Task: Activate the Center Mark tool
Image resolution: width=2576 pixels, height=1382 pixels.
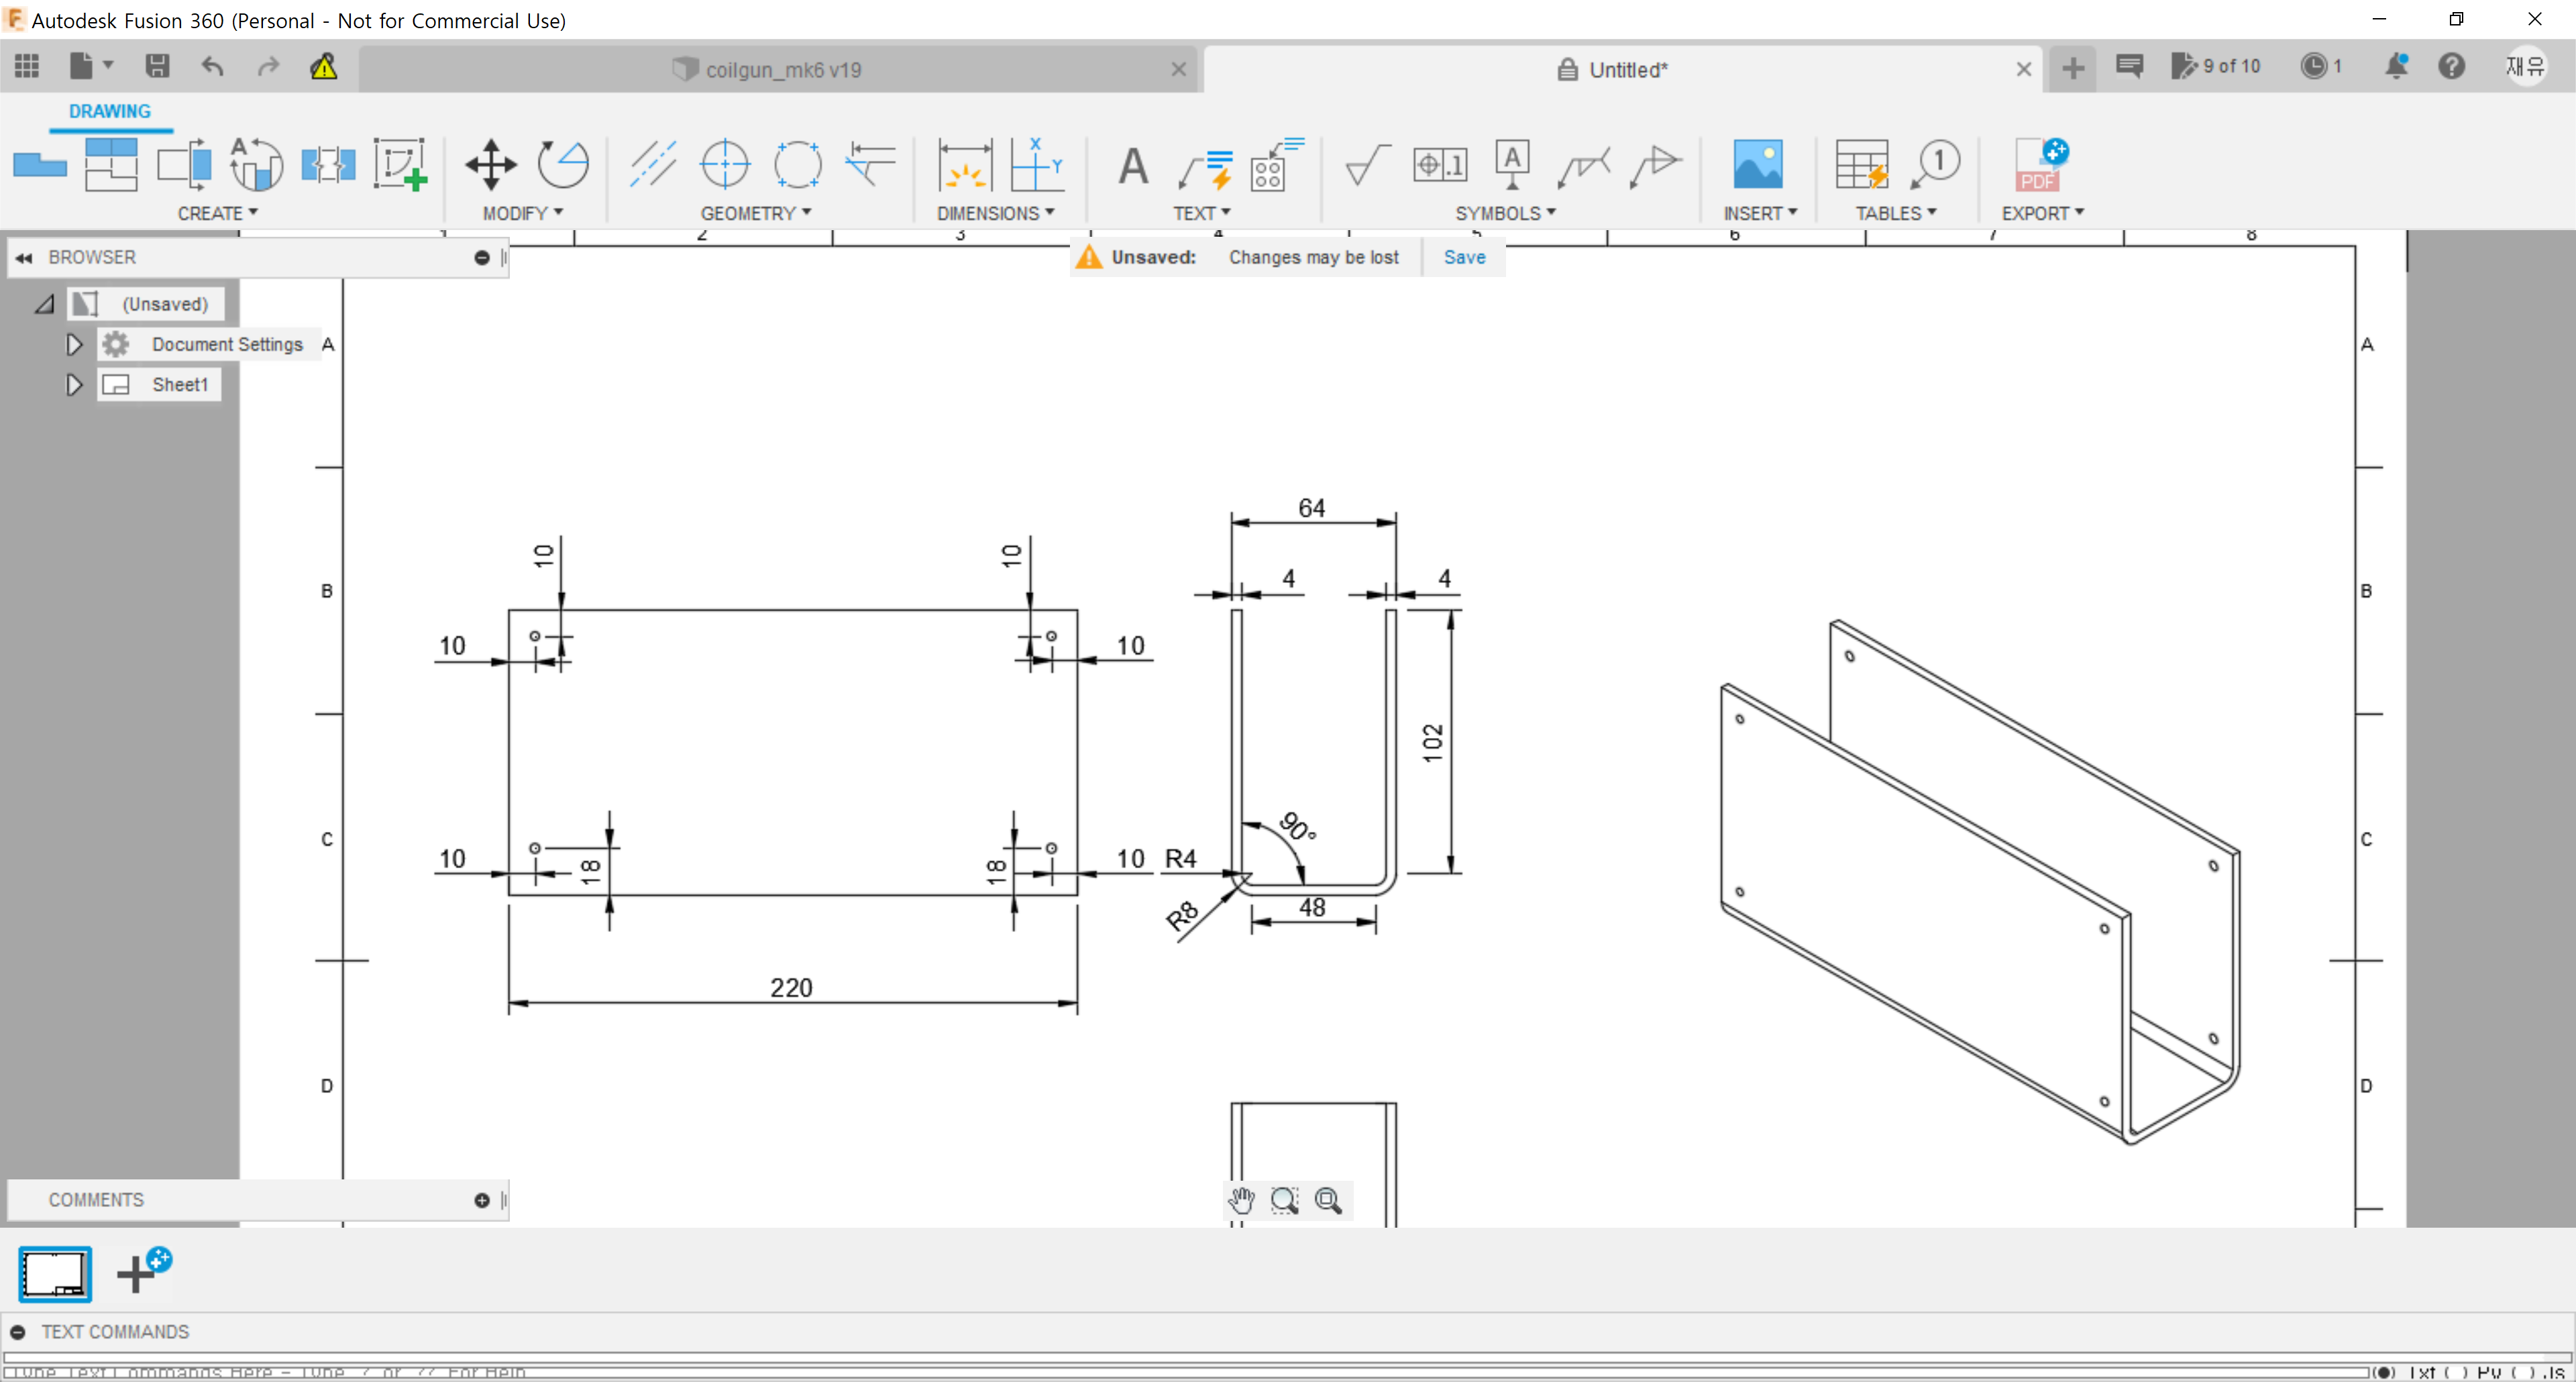Action: pyautogui.click(x=725, y=164)
